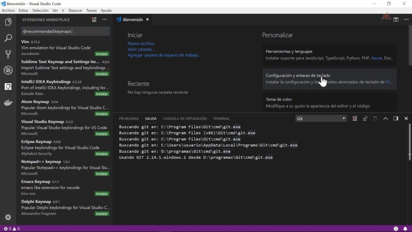Clear the output panel contents
The height and width of the screenshot is (232, 412).
(x=354, y=118)
